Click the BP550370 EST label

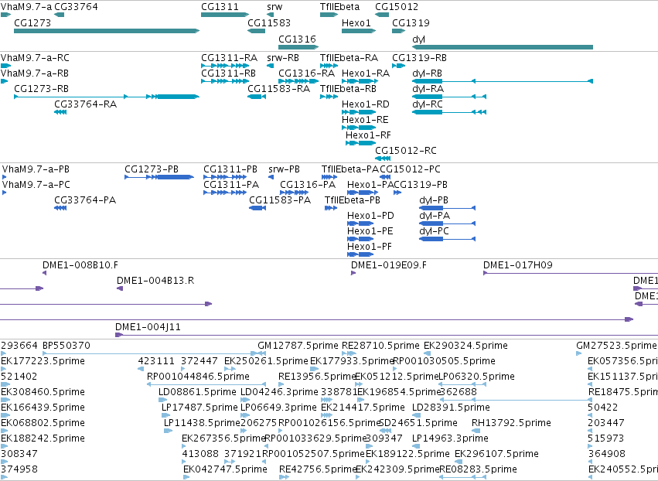(66, 346)
